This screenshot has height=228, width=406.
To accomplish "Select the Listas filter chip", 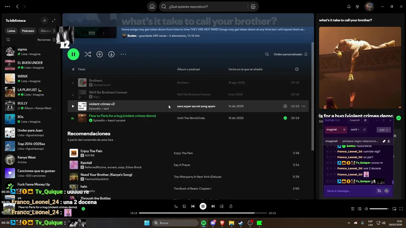I will coord(11,31).
